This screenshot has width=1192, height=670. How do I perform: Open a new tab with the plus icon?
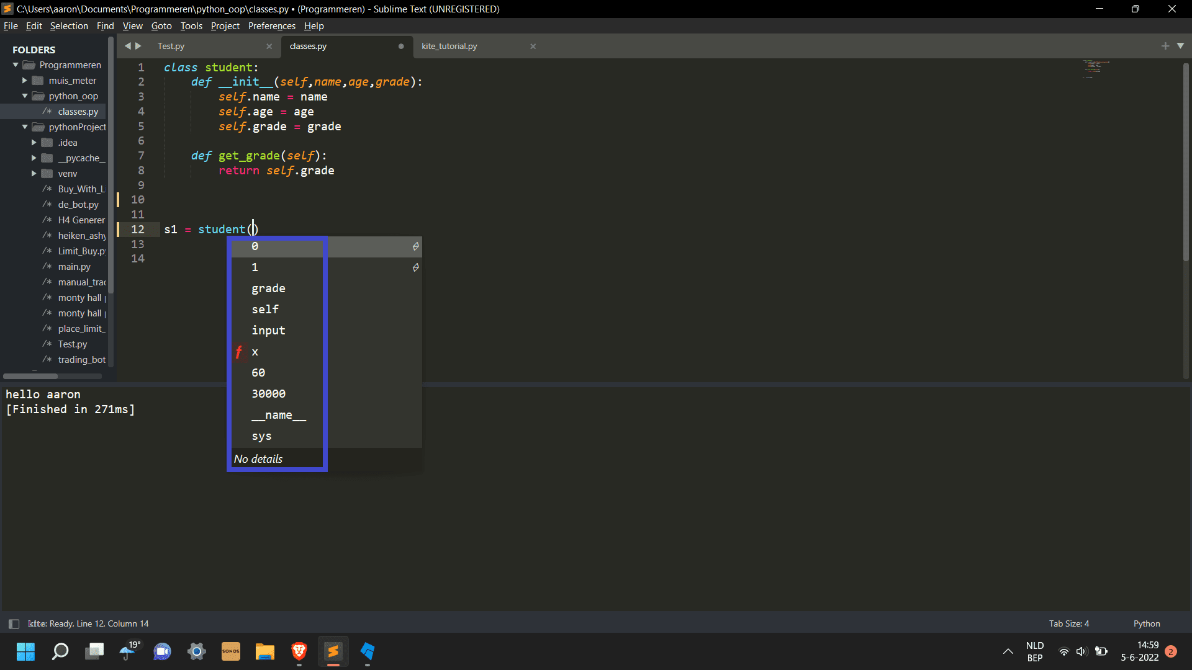pos(1165,46)
